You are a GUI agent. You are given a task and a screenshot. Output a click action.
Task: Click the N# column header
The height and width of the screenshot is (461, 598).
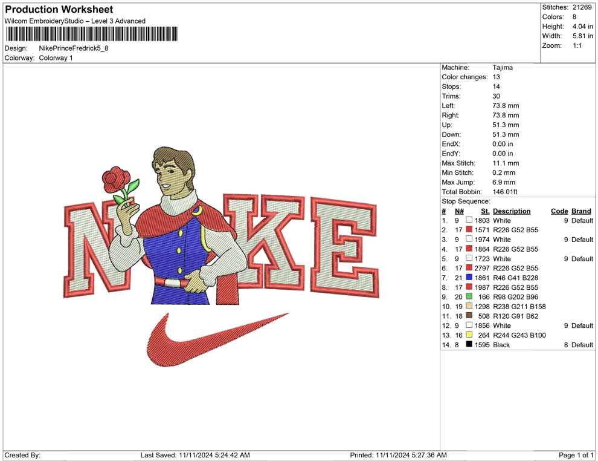(x=459, y=211)
